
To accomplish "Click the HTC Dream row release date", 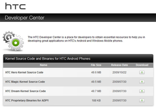I will 119,91.
